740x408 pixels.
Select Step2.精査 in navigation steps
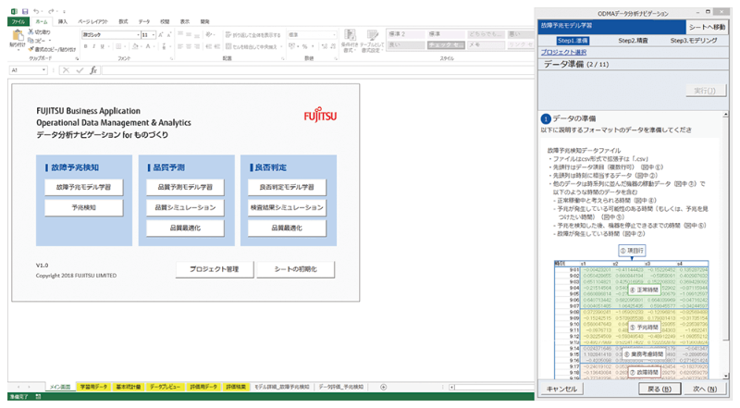click(x=633, y=41)
